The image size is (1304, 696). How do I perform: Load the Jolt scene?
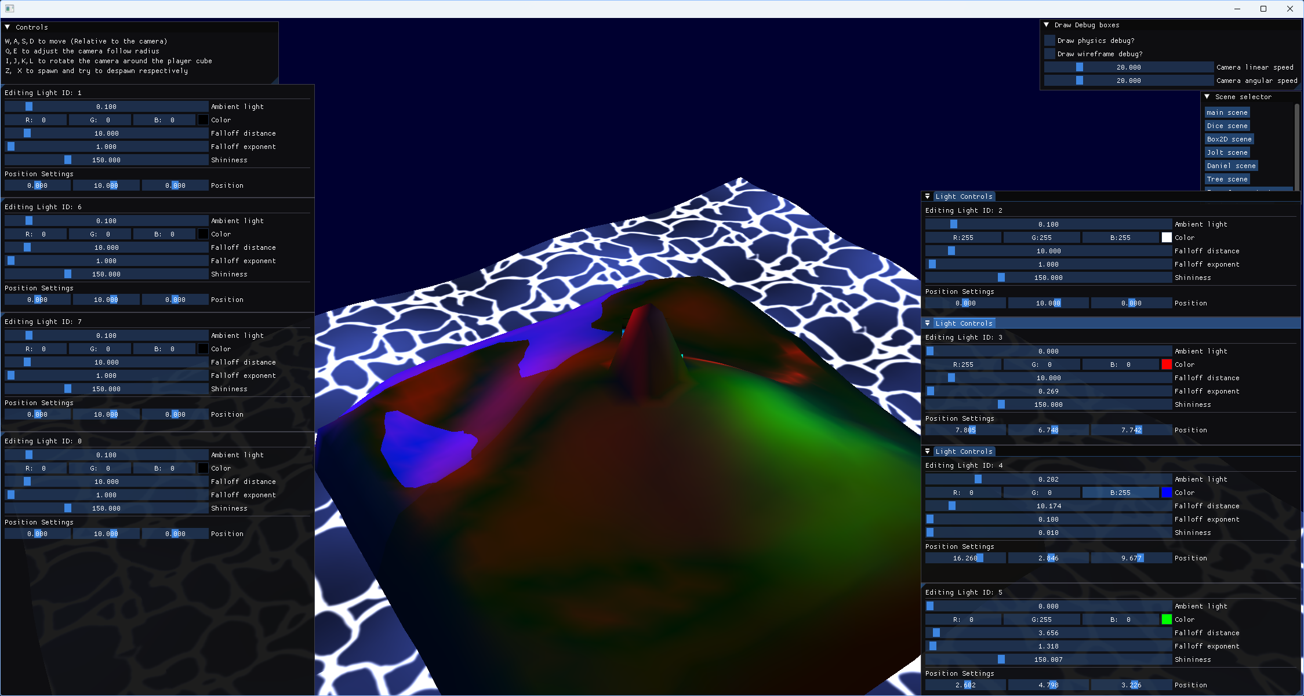1227,152
